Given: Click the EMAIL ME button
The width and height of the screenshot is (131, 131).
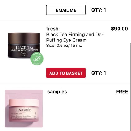Looking at the screenshot, I should [x=66, y=10].
